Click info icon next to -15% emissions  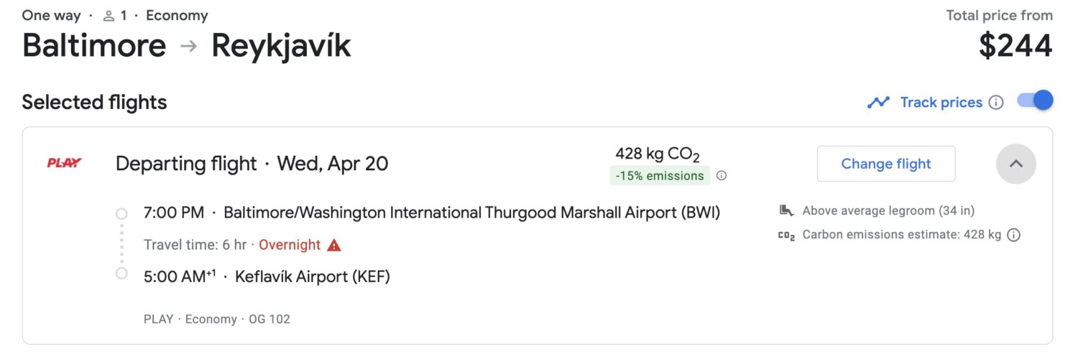click(x=722, y=175)
